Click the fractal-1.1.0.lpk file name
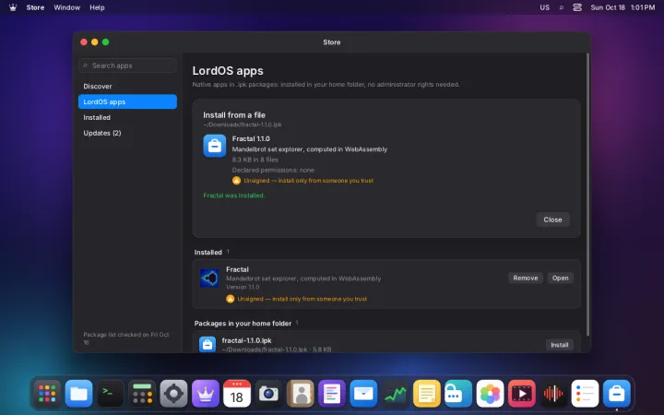This screenshot has width=664, height=415. pos(246,340)
